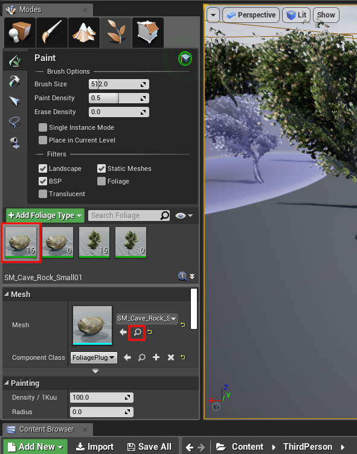Select the Reapply Settings tool icon
The height and width of the screenshot is (454, 357).
(14, 81)
